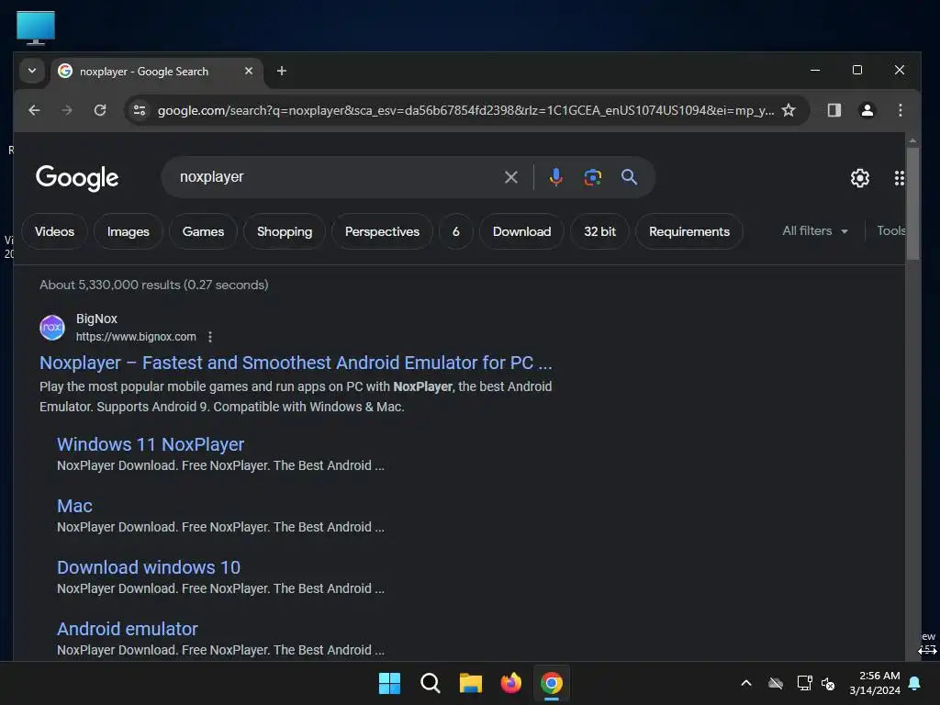Viewport: 940px width, 705px height.
Task: Click the bignox.com URL text
Action: 136,337
